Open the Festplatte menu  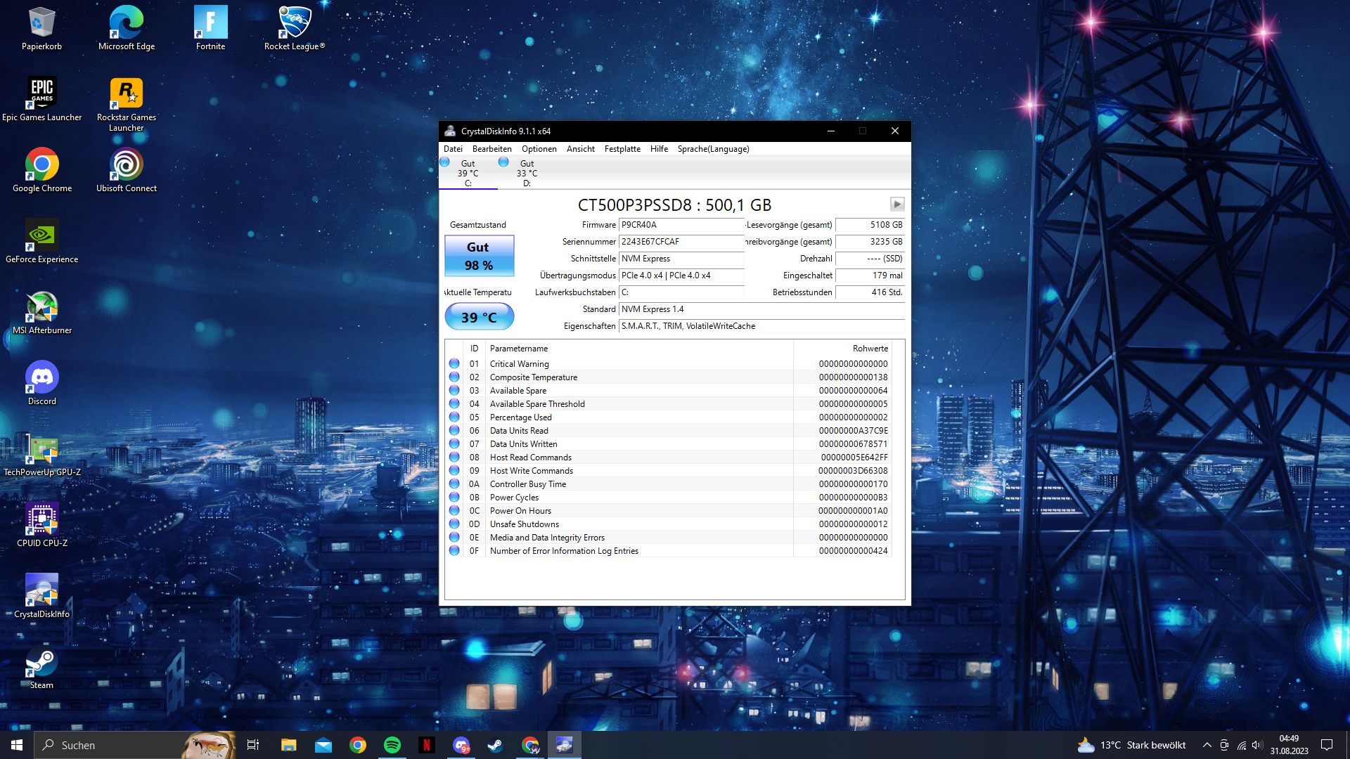click(622, 149)
